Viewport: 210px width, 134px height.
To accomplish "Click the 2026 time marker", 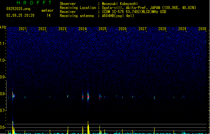I will point(123,29).
